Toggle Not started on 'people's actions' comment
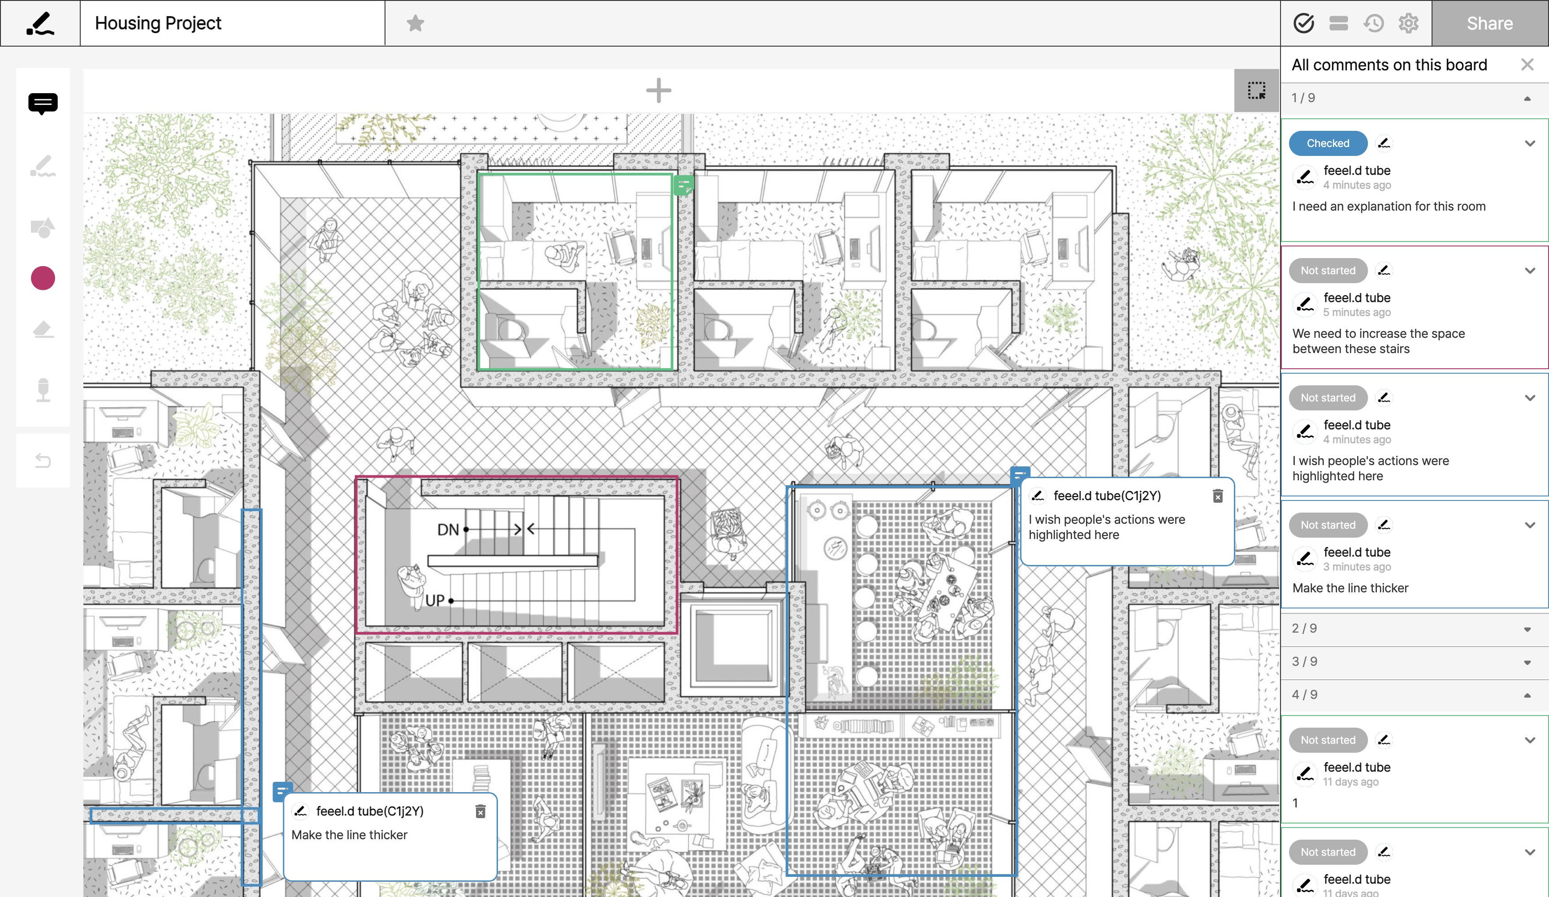 [x=1328, y=397]
